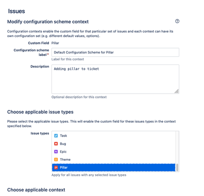Grab the Description textarea resize handle
This screenshot has height=196, width=204.
[177, 91]
